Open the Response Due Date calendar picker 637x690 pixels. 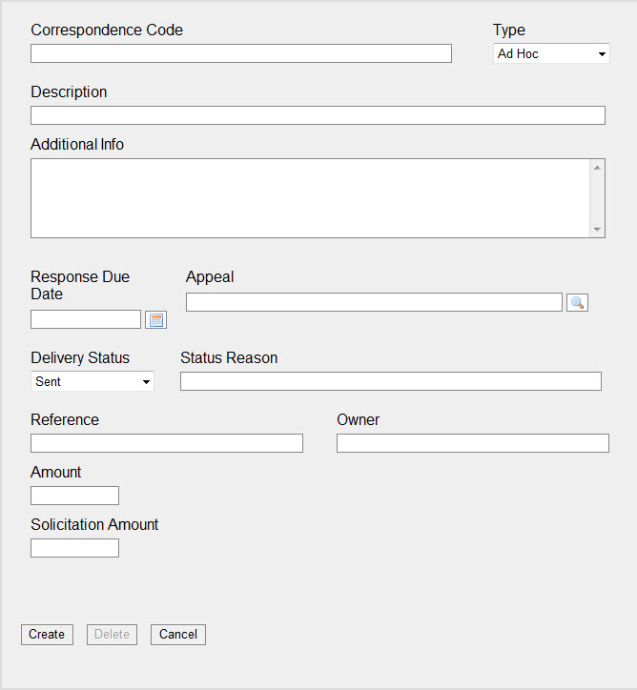click(x=155, y=320)
